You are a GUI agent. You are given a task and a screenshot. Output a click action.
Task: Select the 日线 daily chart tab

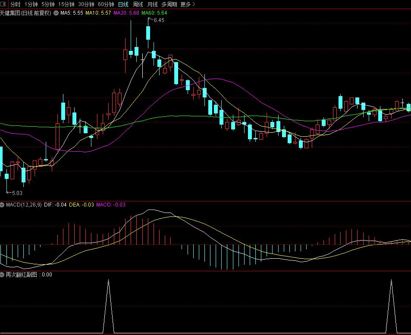point(123,4)
